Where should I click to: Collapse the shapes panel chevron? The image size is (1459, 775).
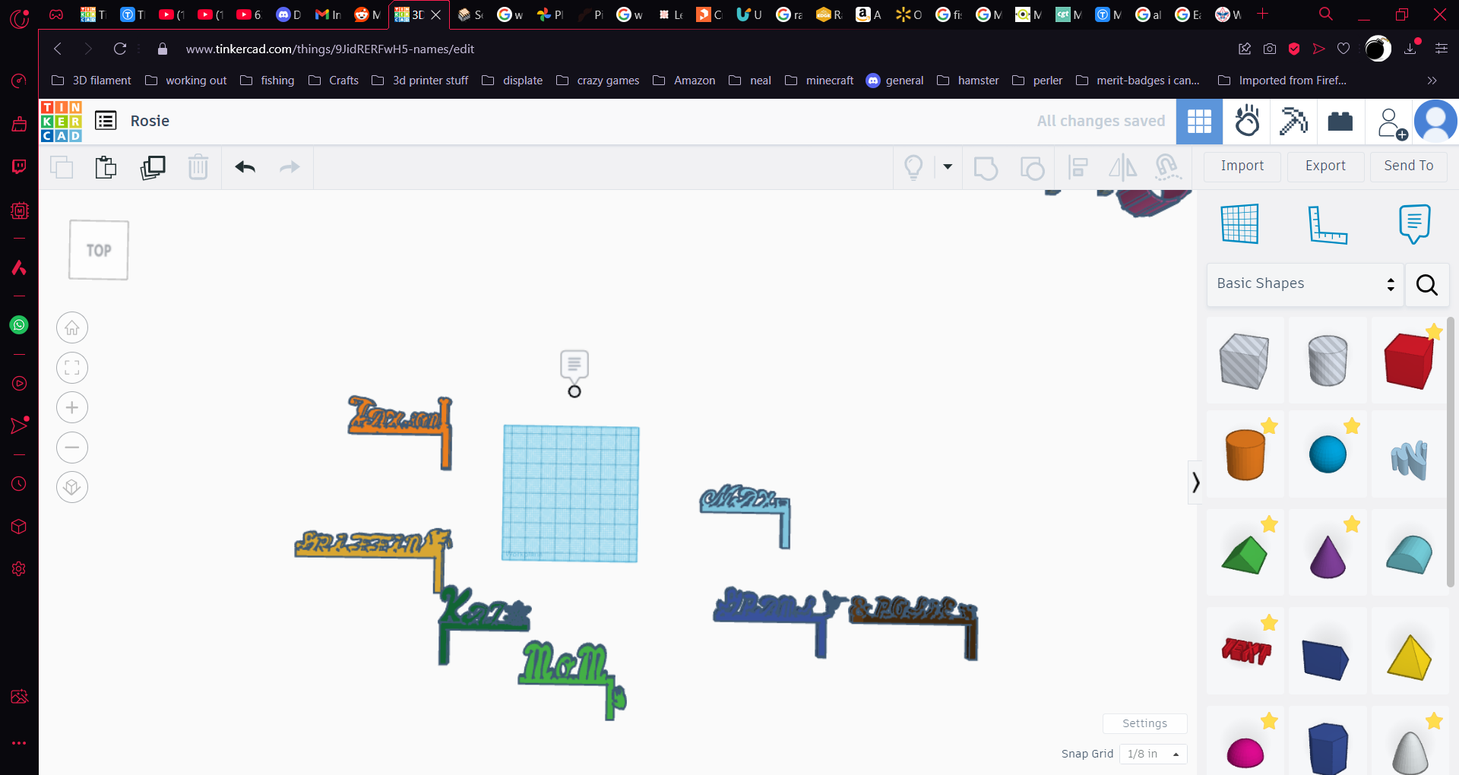coord(1195,482)
